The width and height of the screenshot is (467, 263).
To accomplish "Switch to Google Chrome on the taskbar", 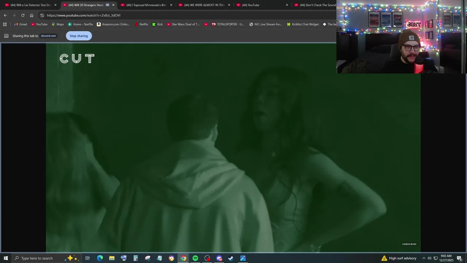I will point(184,258).
